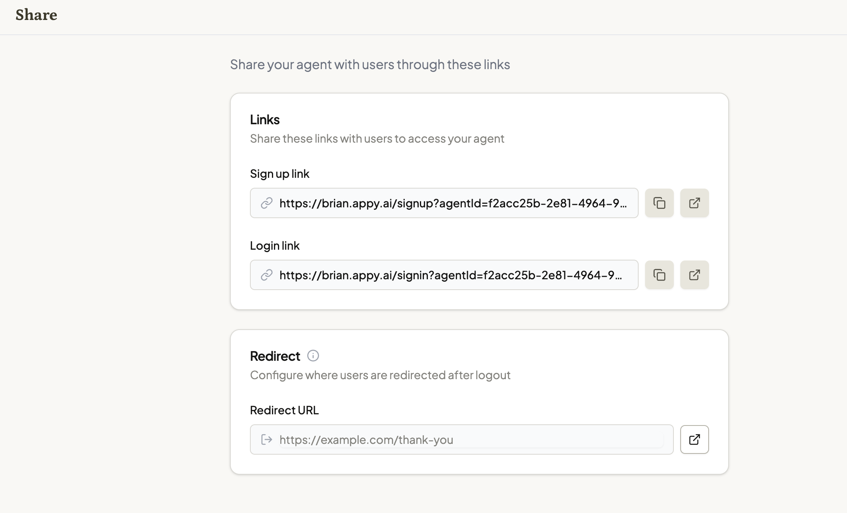Open the sign up link externally

pos(694,203)
